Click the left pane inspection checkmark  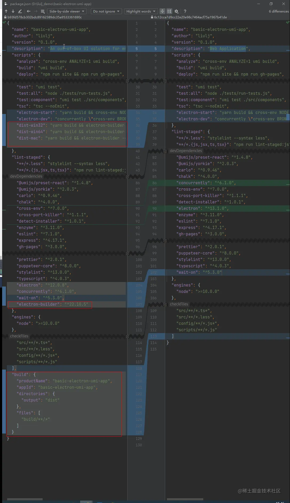(x=4, y=22)
